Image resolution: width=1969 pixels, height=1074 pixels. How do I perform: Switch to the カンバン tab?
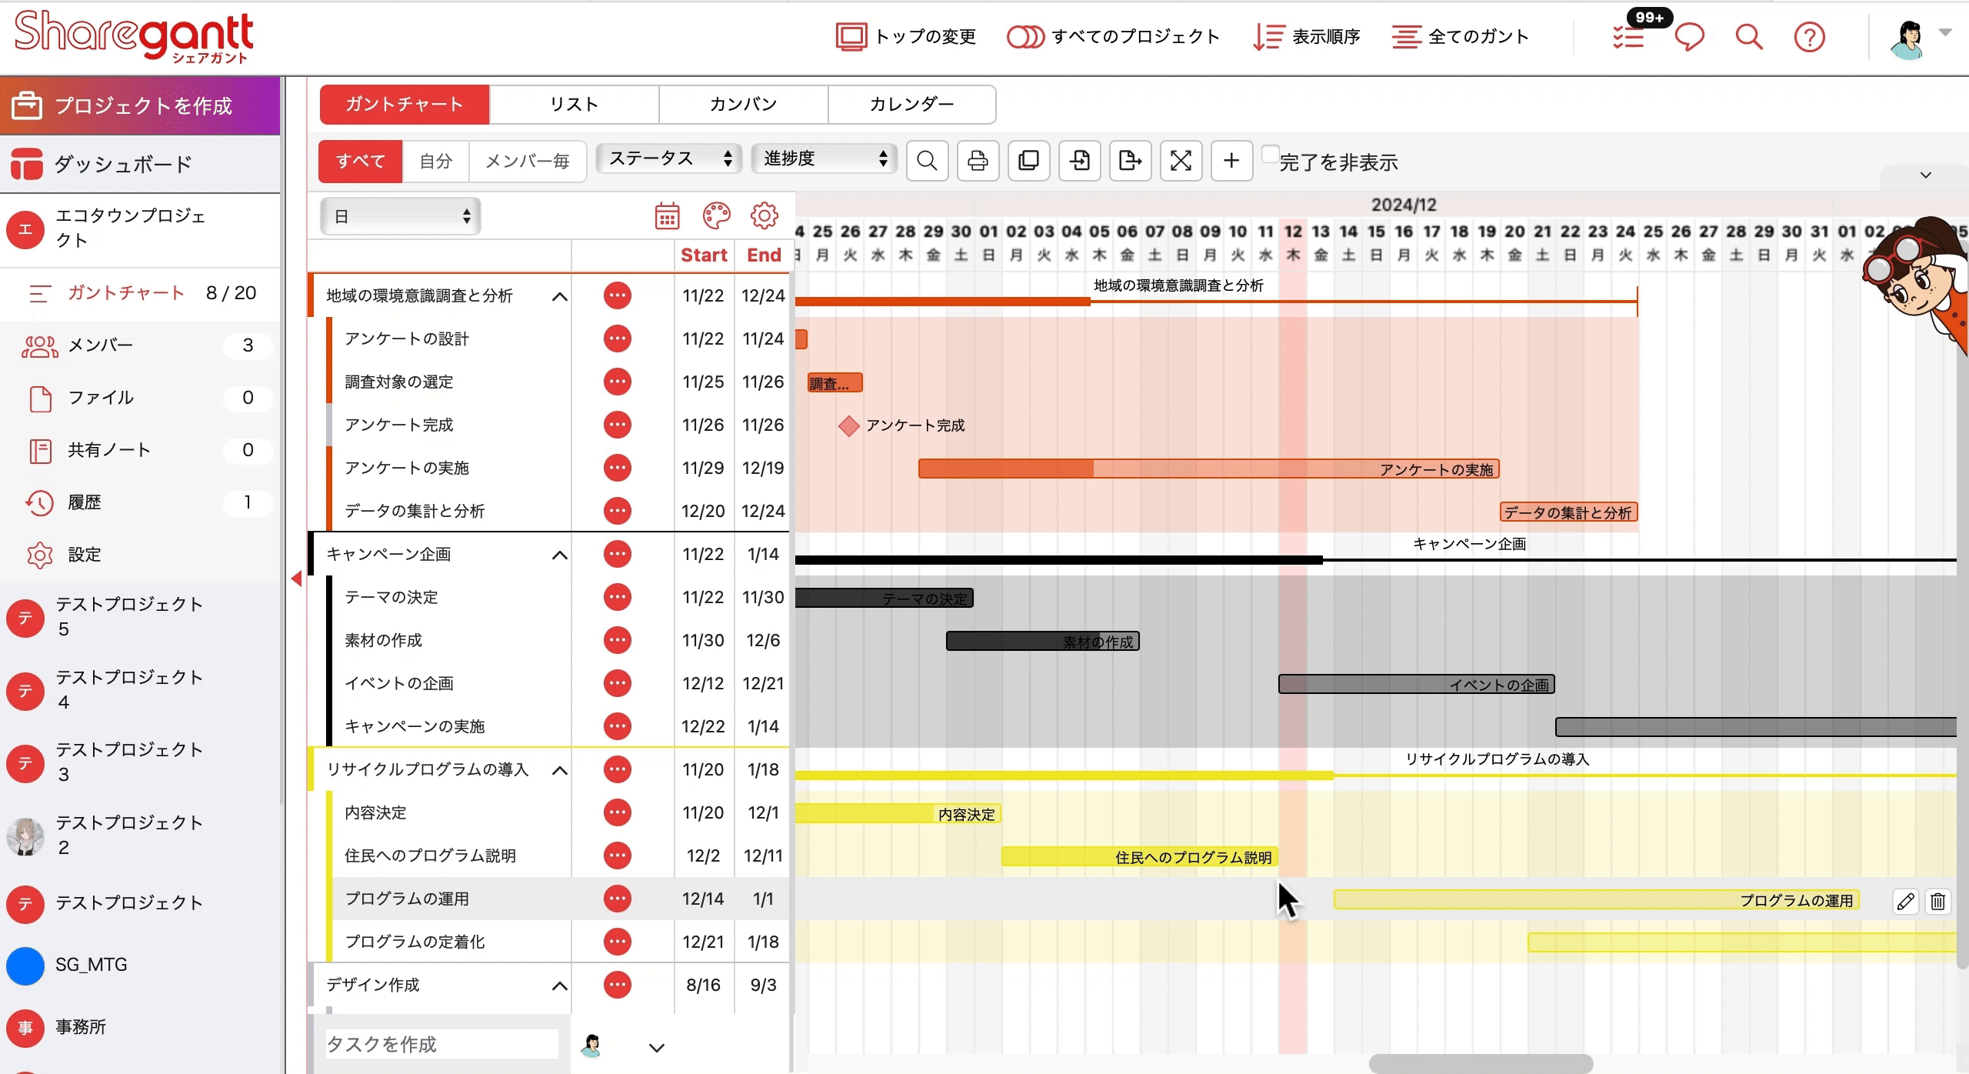(x=743, y=104)
